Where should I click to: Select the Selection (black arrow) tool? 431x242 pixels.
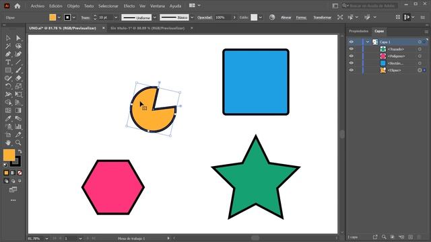click(8, 38)
